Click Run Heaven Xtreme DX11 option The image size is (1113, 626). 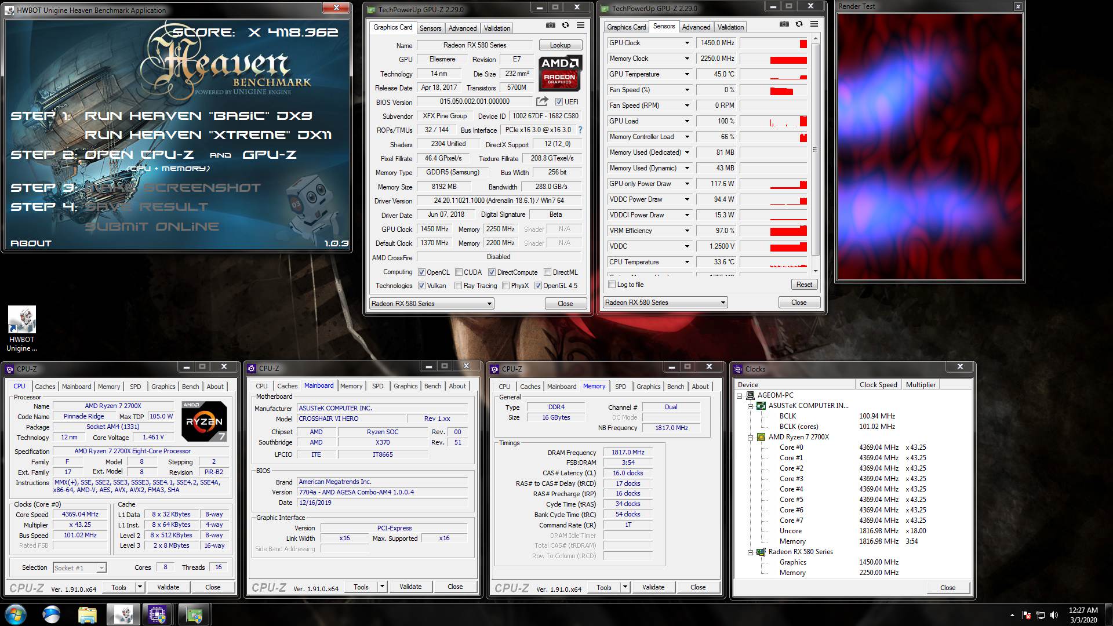(208, 135)
